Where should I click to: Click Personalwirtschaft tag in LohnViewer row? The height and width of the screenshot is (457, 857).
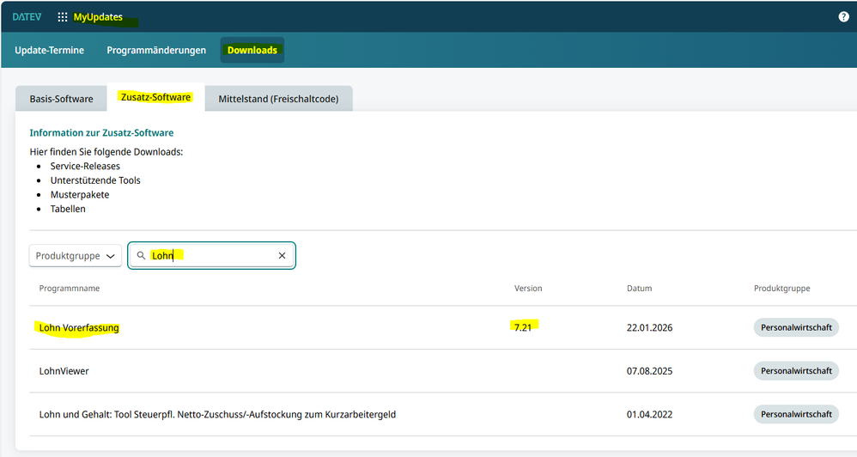(x=796, y=370)
